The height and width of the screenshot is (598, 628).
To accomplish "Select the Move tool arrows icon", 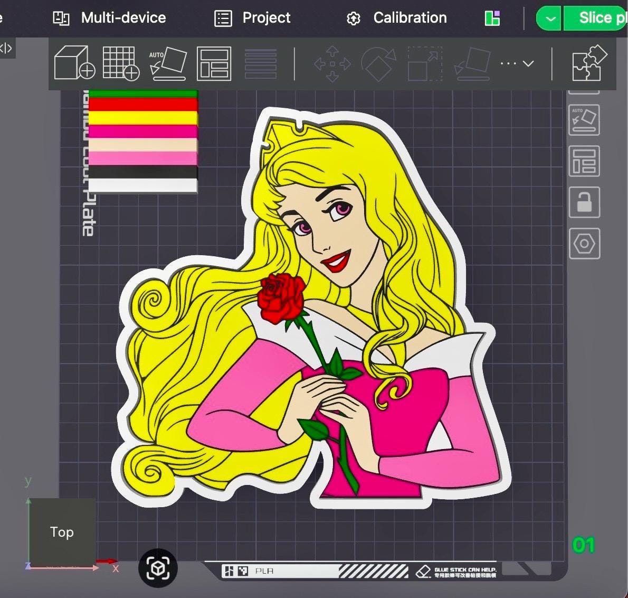I will coord(332,64).
